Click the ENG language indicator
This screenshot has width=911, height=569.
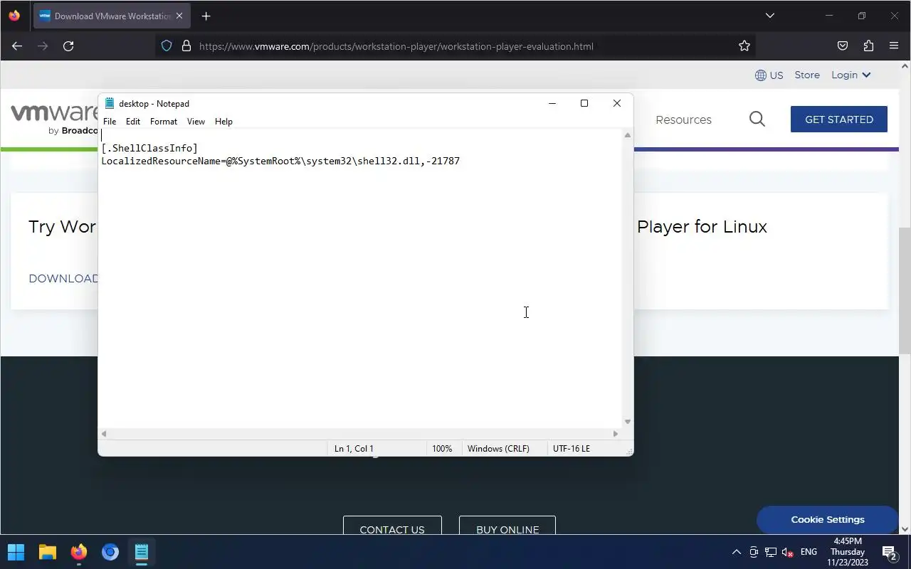click(x=809, y=552)
